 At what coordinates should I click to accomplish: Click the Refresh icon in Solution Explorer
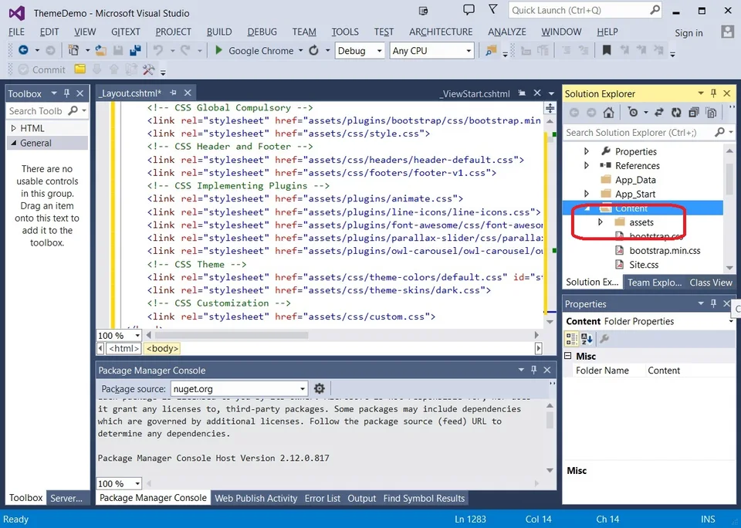click(x=676, y=113)
